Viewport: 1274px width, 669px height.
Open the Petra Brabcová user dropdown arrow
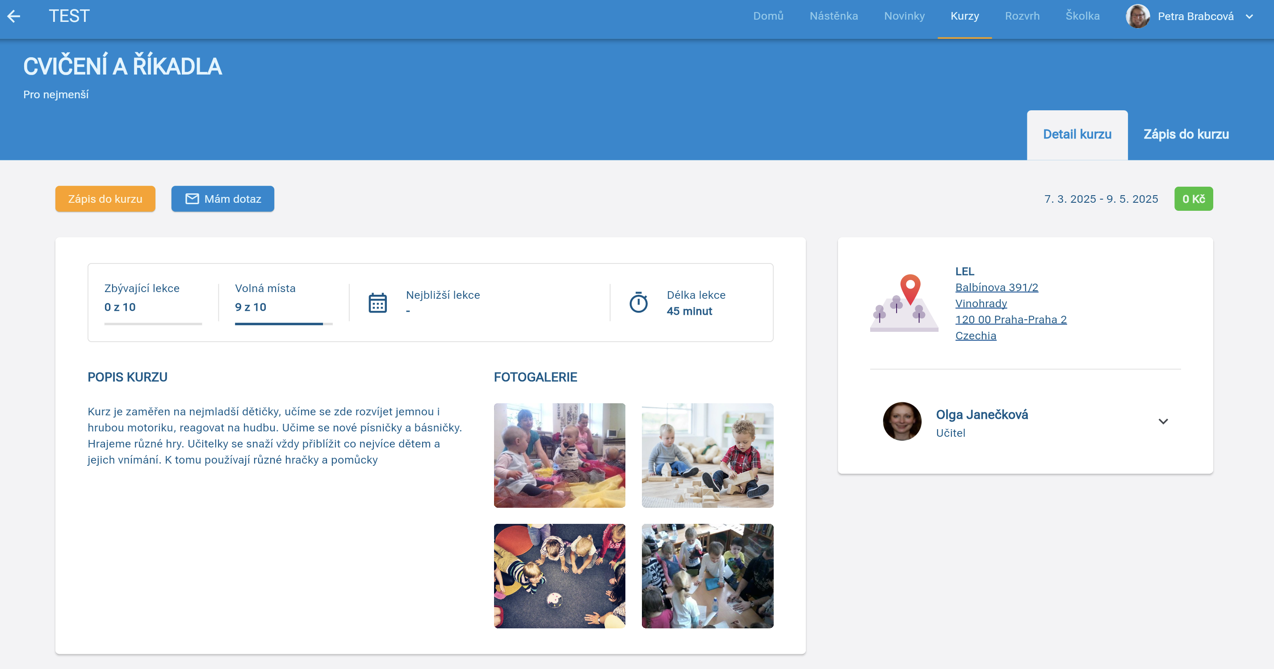1250,17
